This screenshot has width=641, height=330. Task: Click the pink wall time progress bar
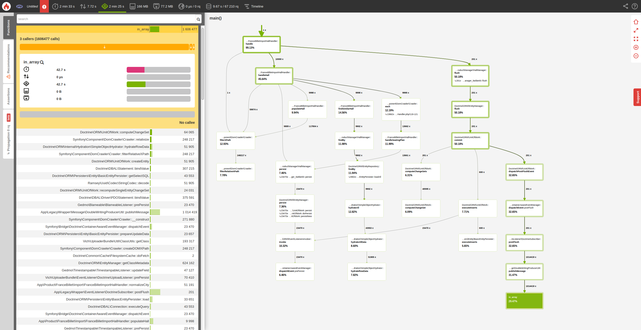tap(135, 70)
